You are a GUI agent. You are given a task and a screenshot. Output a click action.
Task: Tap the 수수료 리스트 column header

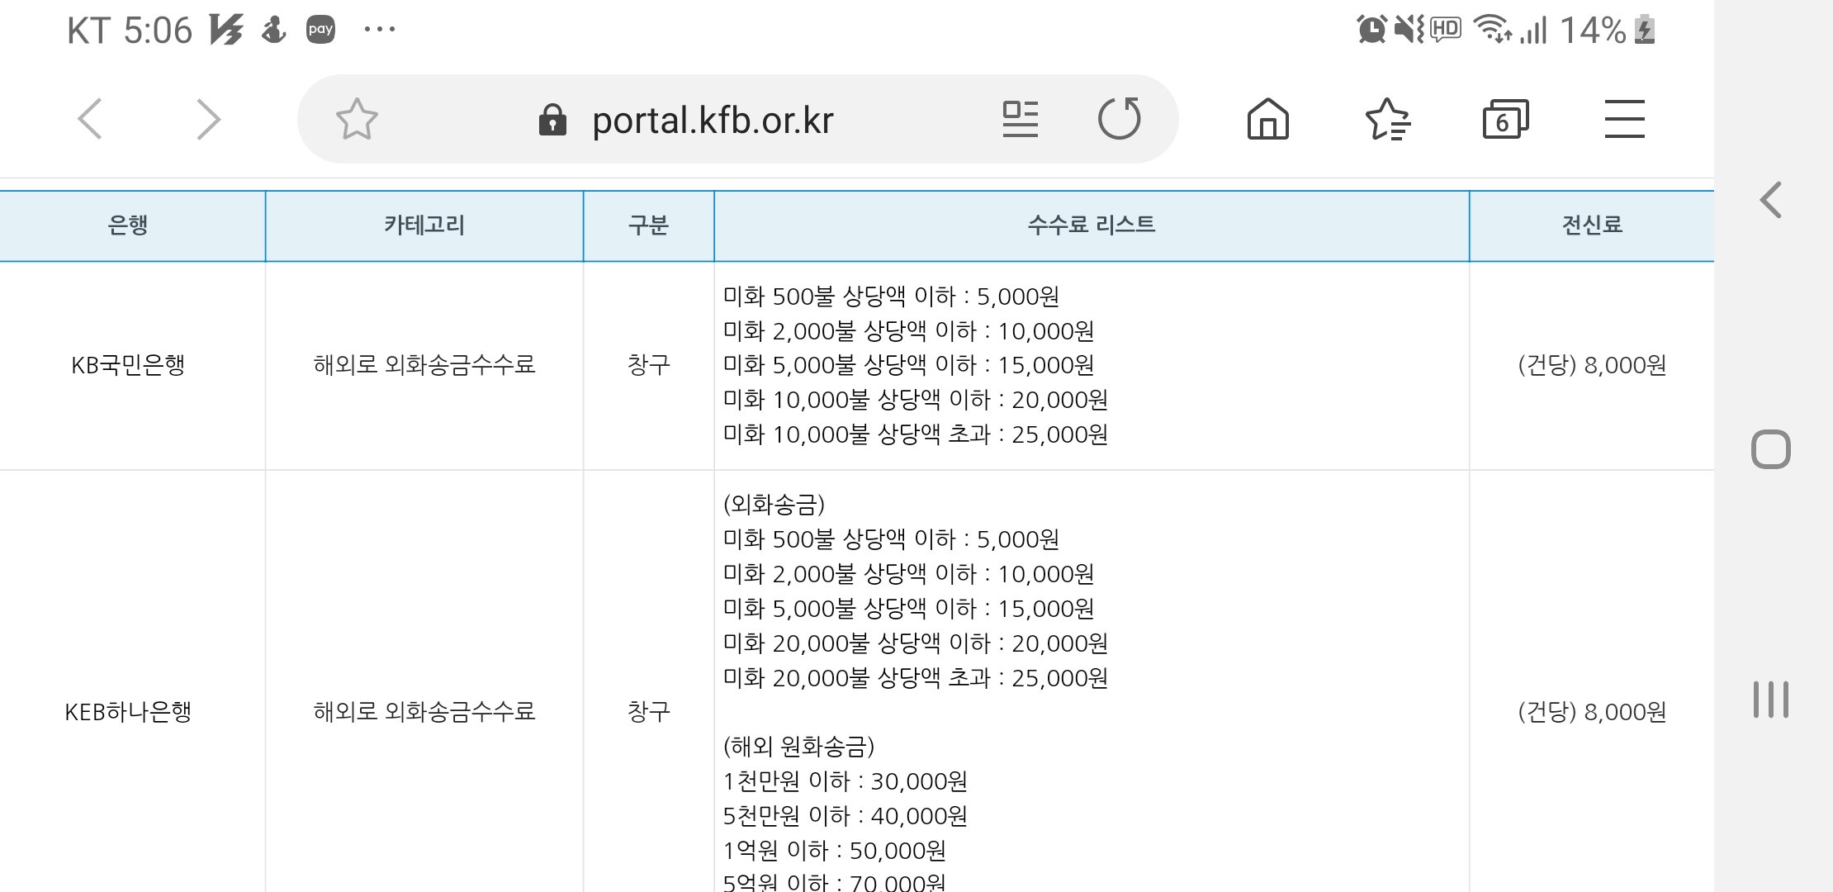(1091, 225)
